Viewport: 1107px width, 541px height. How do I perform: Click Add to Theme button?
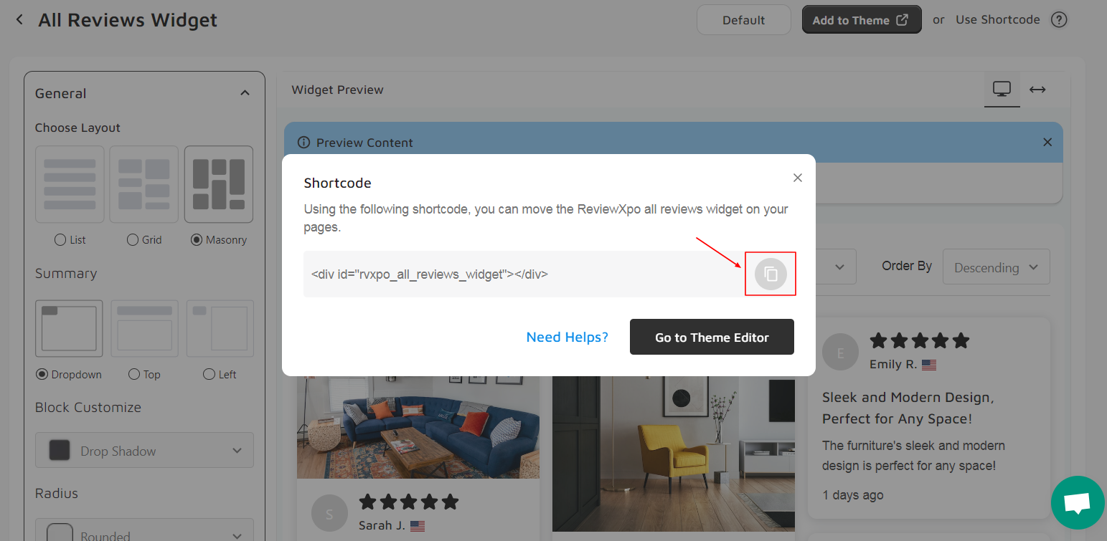861,20
